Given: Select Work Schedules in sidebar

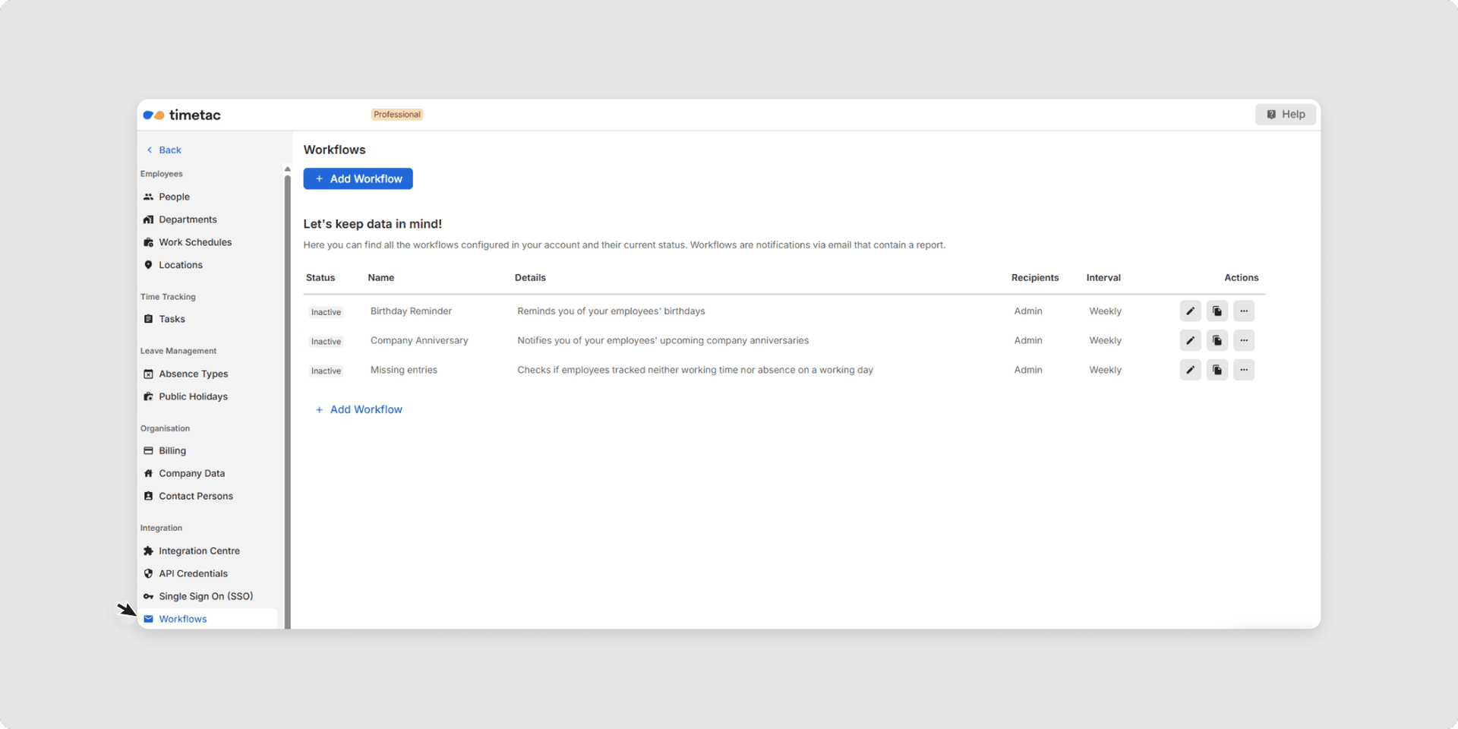Looking at the screenshot, I should pos(195,242).
